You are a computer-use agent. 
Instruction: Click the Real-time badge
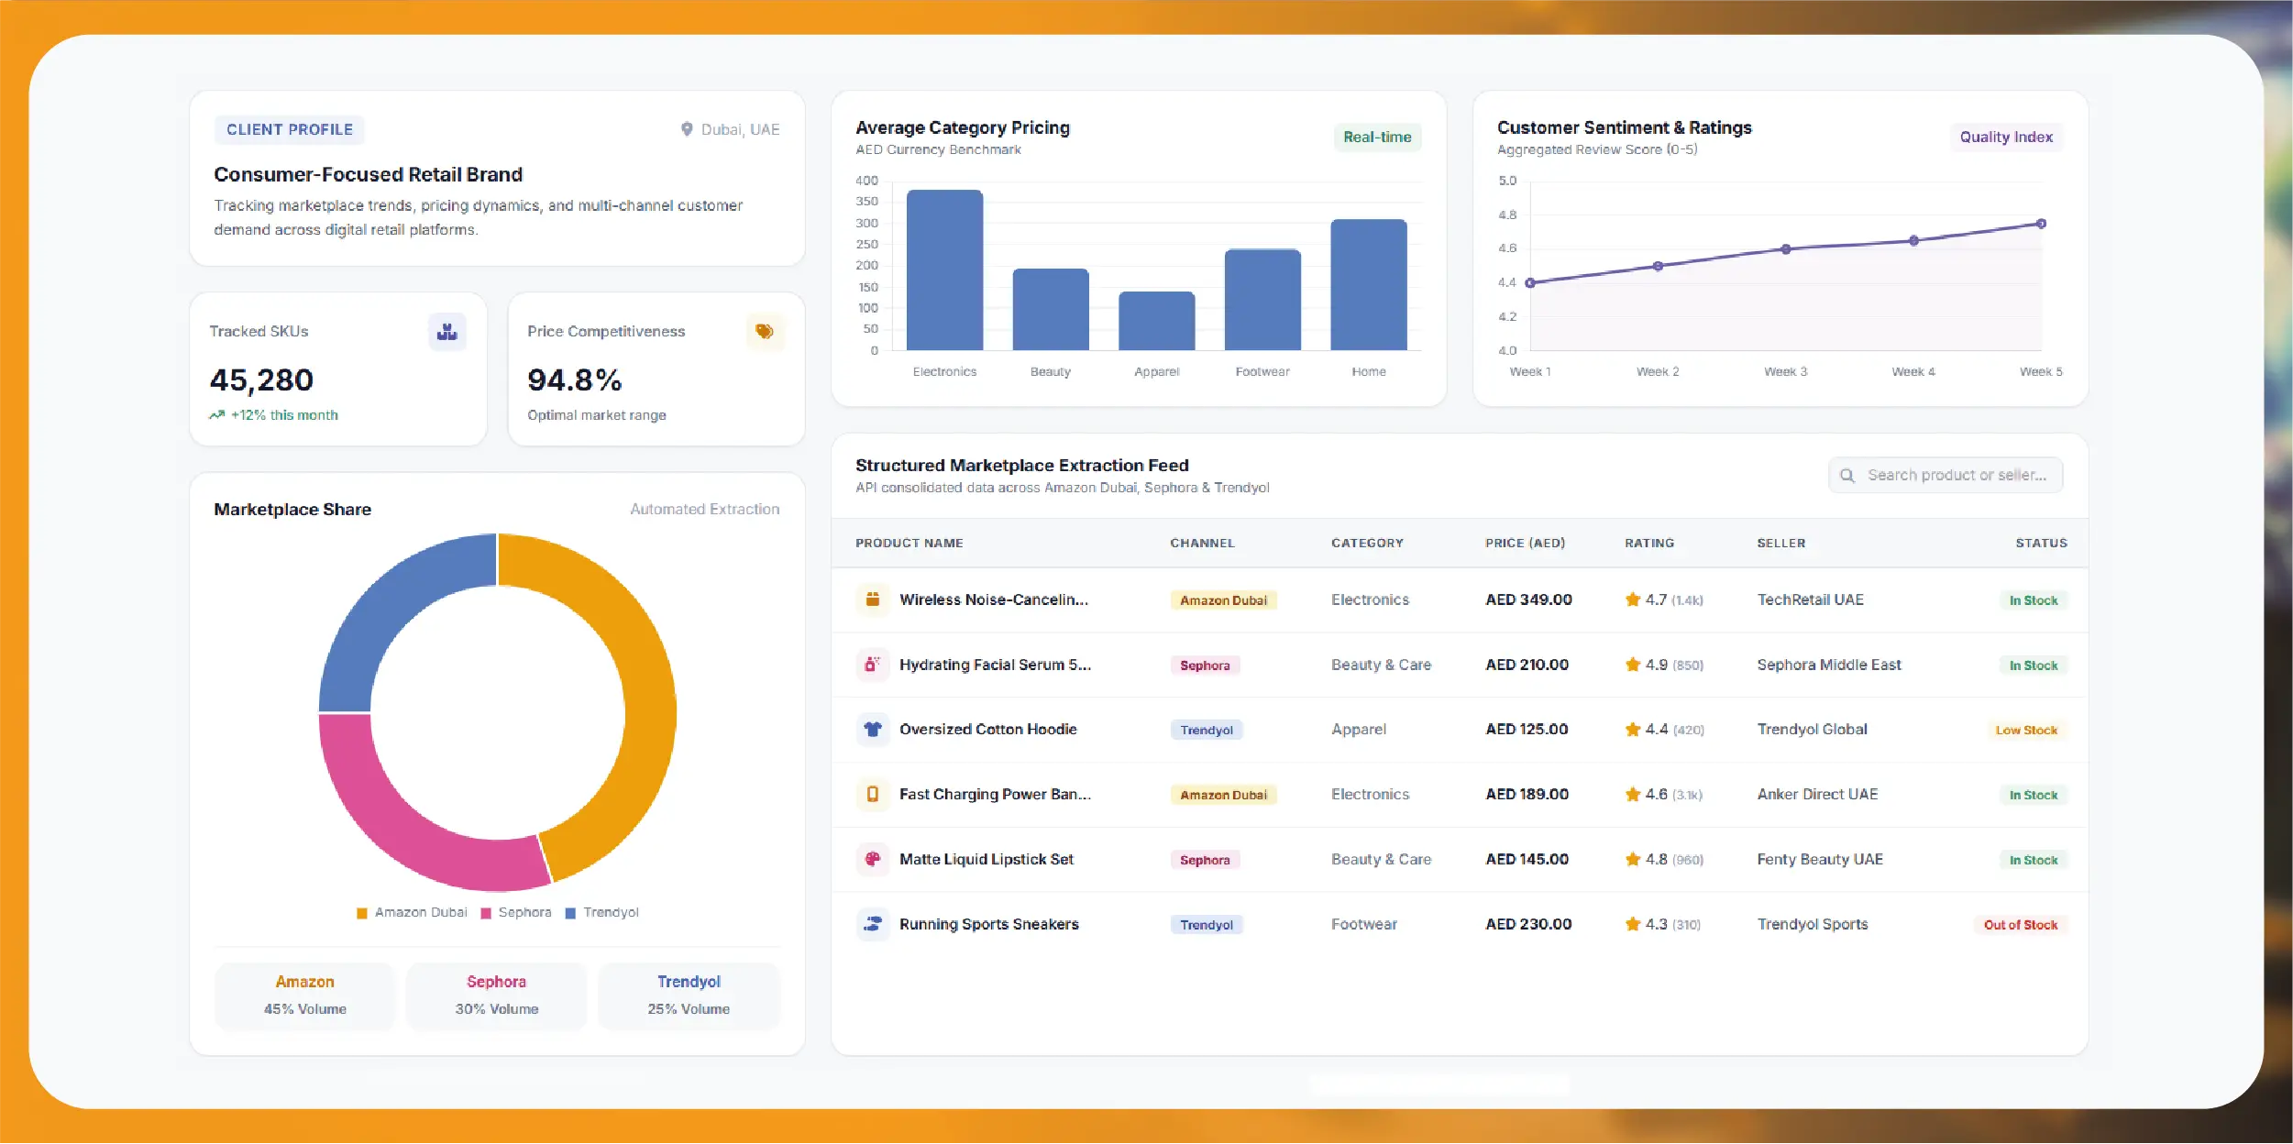pos(1377,137)
